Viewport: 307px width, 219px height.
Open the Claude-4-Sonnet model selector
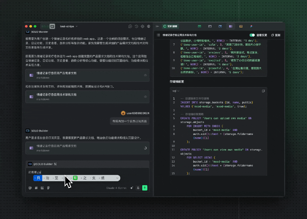tap(116, 188)
